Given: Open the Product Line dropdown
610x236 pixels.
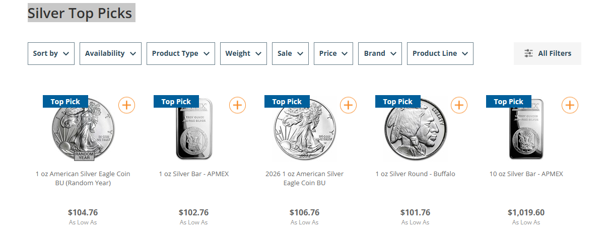Looking at the screenshot, I should (440, 53).
